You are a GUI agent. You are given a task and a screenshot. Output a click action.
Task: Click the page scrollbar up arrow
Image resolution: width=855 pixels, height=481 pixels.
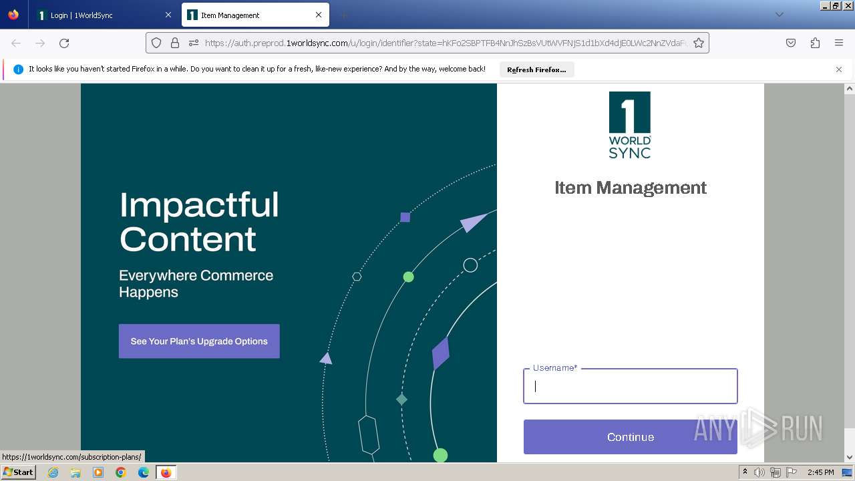850,88
